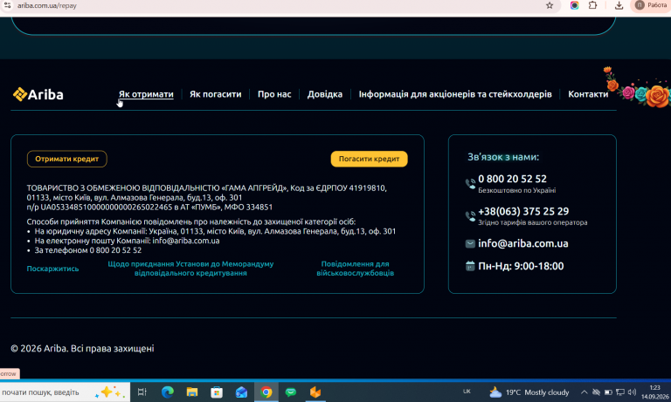Click the battery icon in system tray

(x=608, y=392)
